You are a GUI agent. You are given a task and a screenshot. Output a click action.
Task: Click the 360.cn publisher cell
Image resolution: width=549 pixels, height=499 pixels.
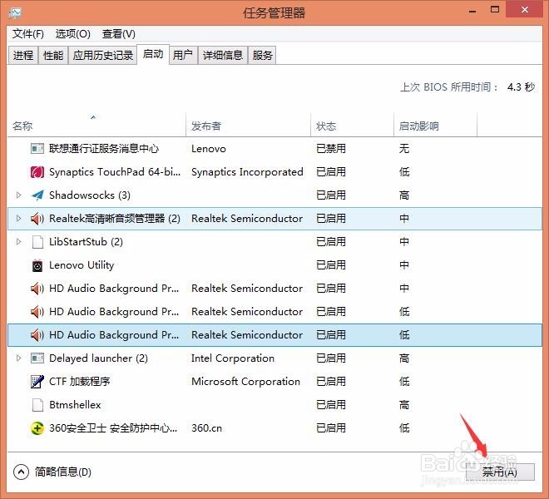206,428
